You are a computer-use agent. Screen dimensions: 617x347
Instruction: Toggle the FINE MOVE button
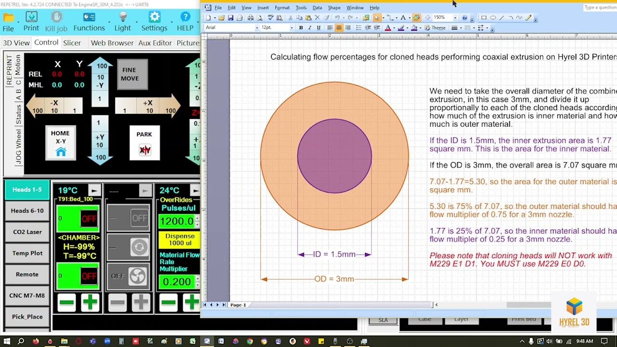click(x=133, y=74)
